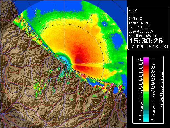
Task: Click the ">41" legend value
Action: coord(140,59)
